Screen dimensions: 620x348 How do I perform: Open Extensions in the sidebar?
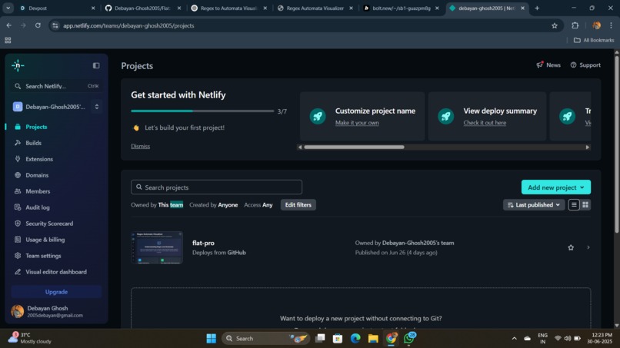coord(39,159)
